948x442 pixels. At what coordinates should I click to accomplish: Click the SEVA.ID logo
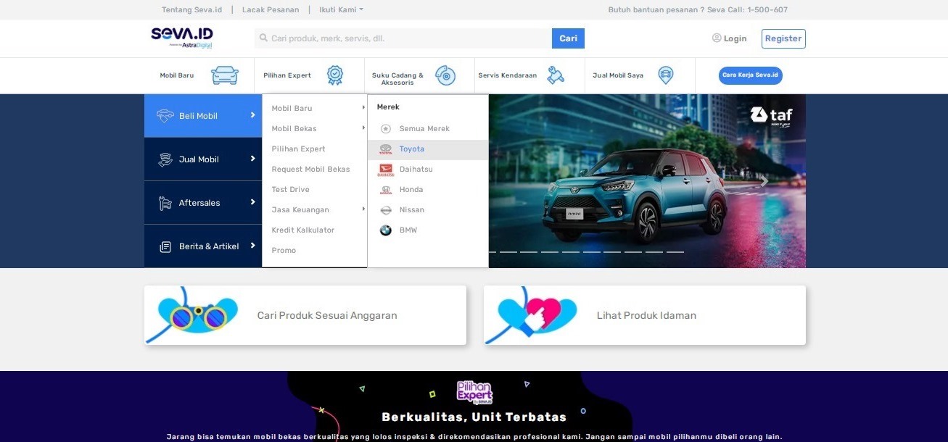pos(181,38)
